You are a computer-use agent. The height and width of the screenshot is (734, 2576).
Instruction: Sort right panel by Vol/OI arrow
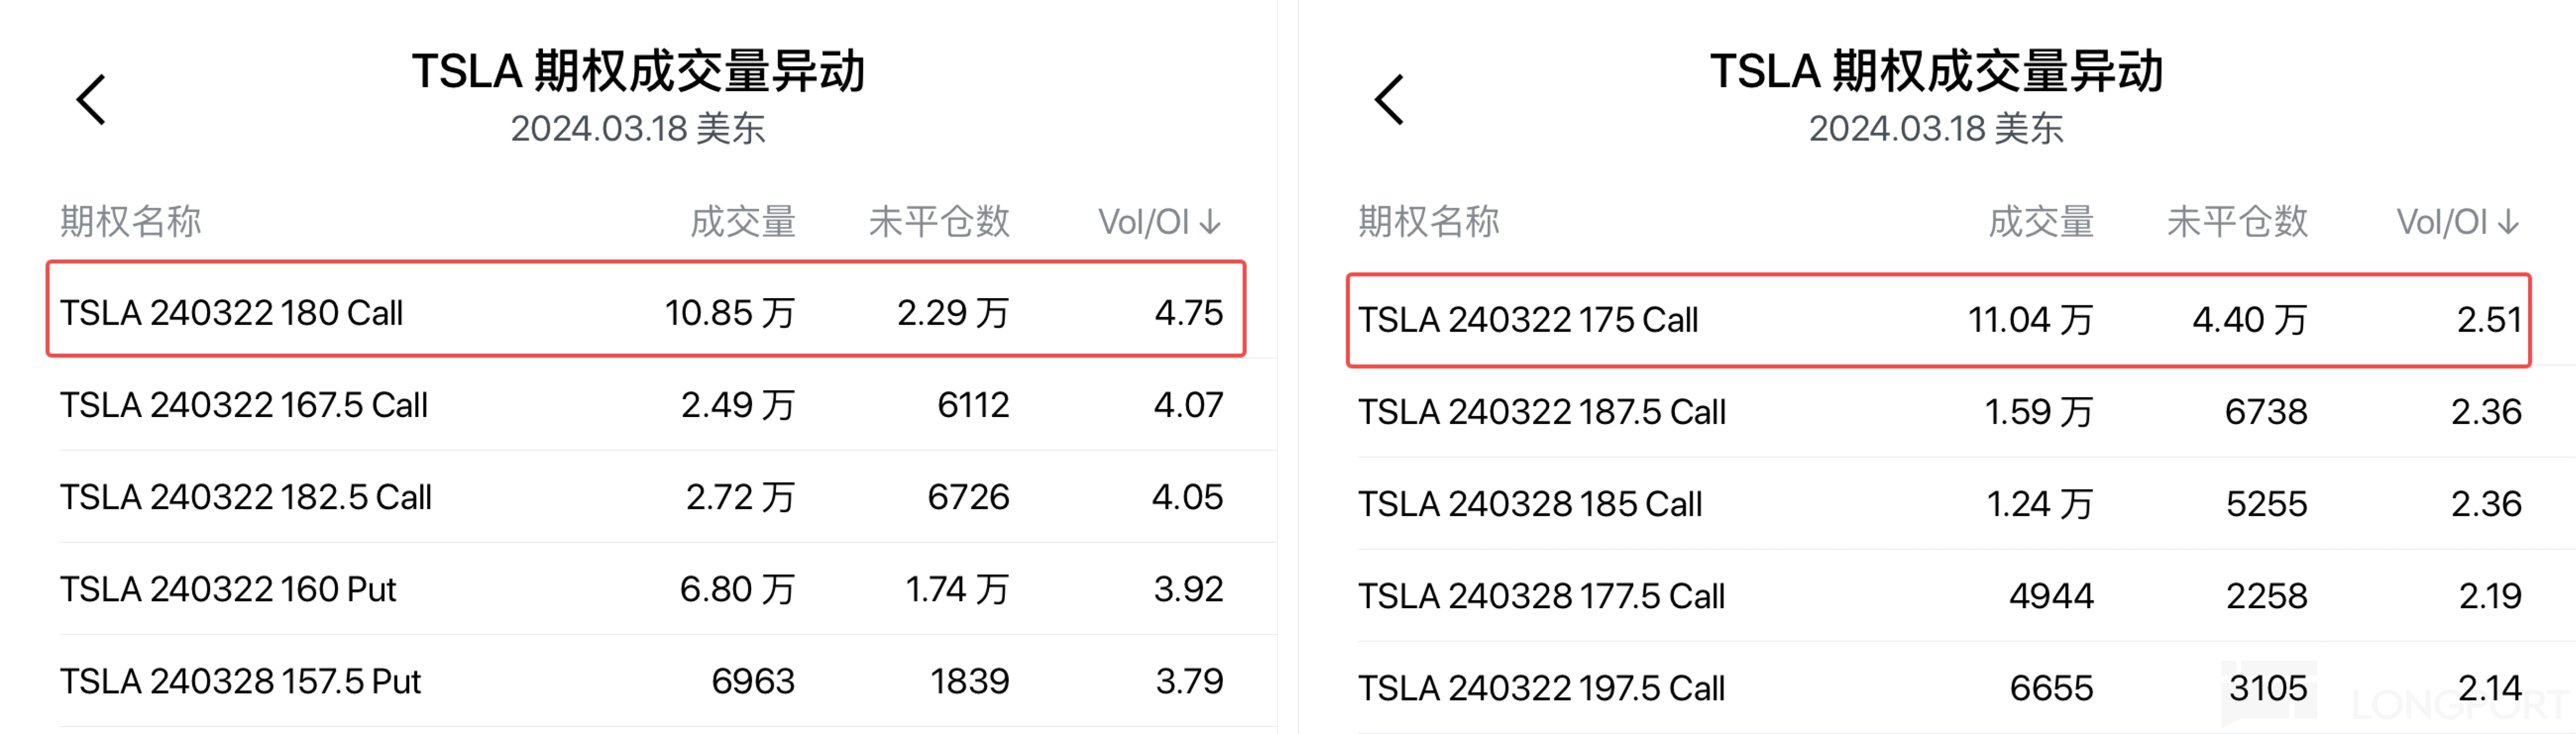click(x=2508, y=222)
